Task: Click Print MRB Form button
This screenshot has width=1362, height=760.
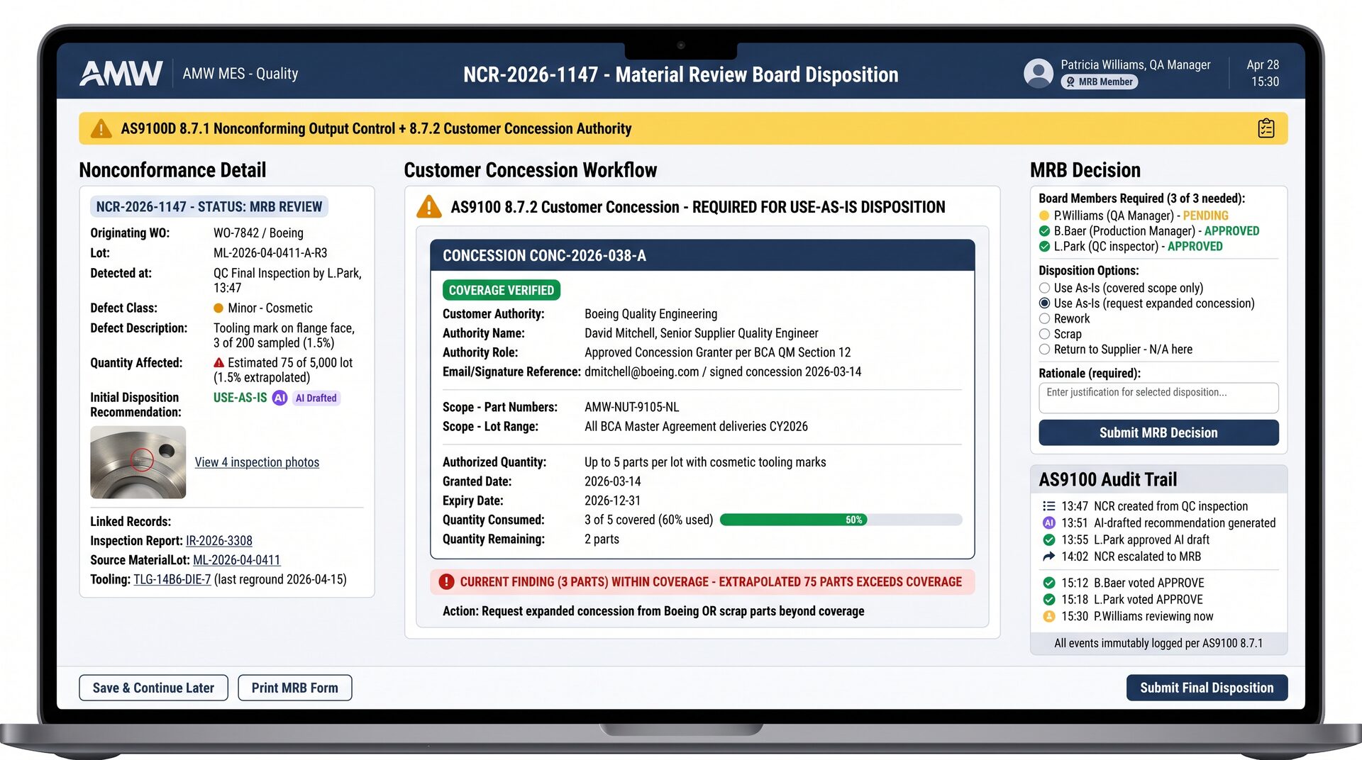Action: (295, 688)
